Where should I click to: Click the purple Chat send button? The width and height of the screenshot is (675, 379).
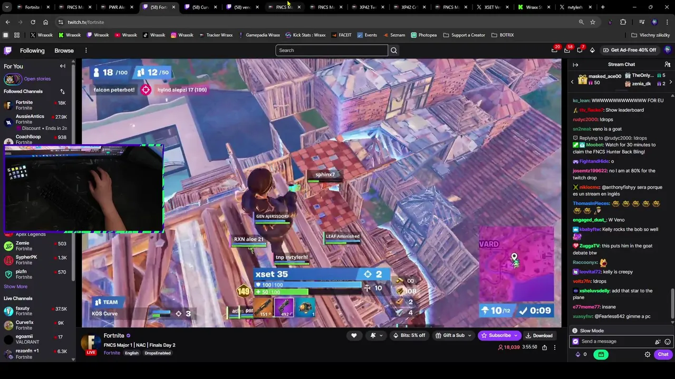point(663,354)
